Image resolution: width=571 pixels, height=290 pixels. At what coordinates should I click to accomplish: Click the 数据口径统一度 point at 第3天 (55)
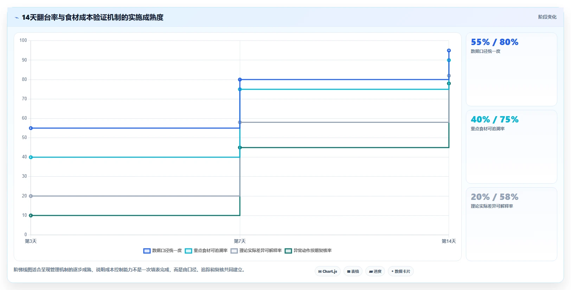point(31,128)
